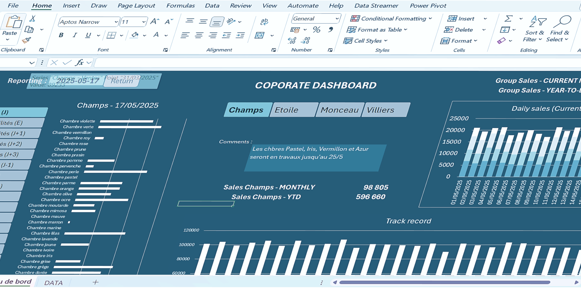The width and height of the screenshot is (581, 288).
Task: Click the Merge and Center icon
Action: [x=260, y=35]
